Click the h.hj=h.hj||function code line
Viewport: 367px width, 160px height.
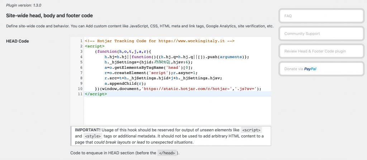(177, 57)
